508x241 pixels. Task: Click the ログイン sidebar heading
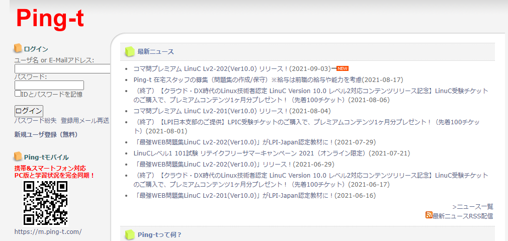[36, 49]
